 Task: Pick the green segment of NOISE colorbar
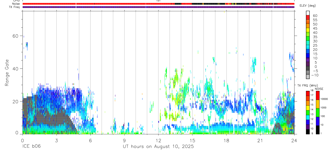point(318,112)
